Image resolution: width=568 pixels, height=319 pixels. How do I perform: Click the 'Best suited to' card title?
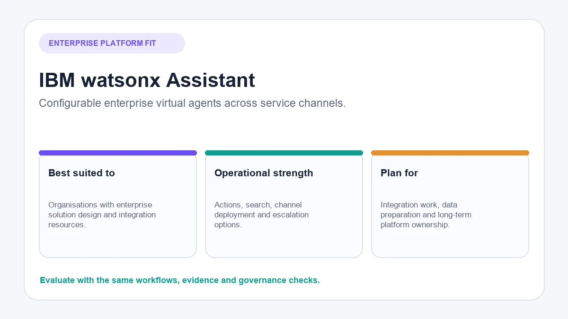81,173
